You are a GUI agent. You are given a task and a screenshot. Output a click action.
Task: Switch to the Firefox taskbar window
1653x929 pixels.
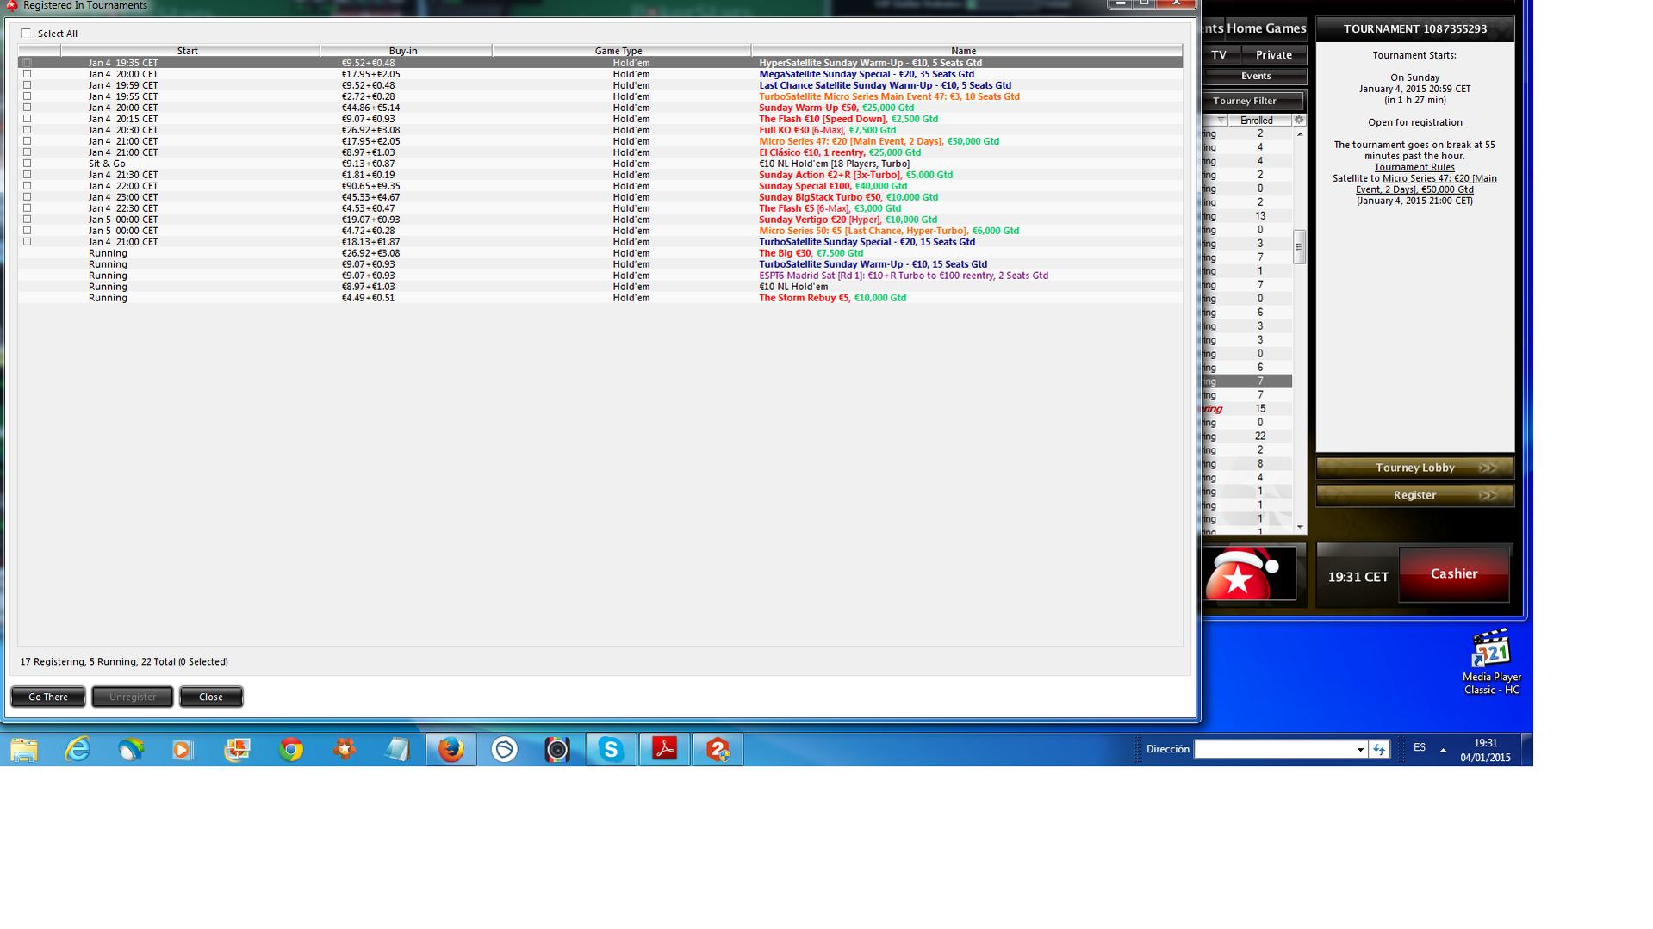coord(451,750)
